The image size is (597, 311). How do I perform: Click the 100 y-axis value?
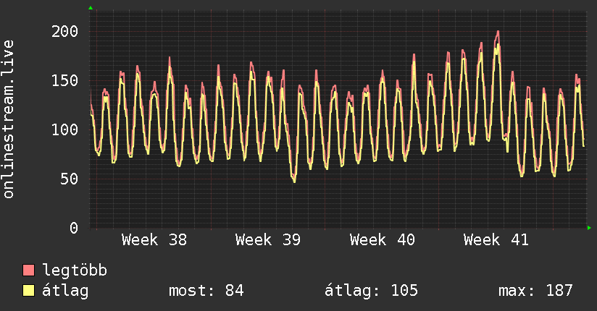pos(64,130)
